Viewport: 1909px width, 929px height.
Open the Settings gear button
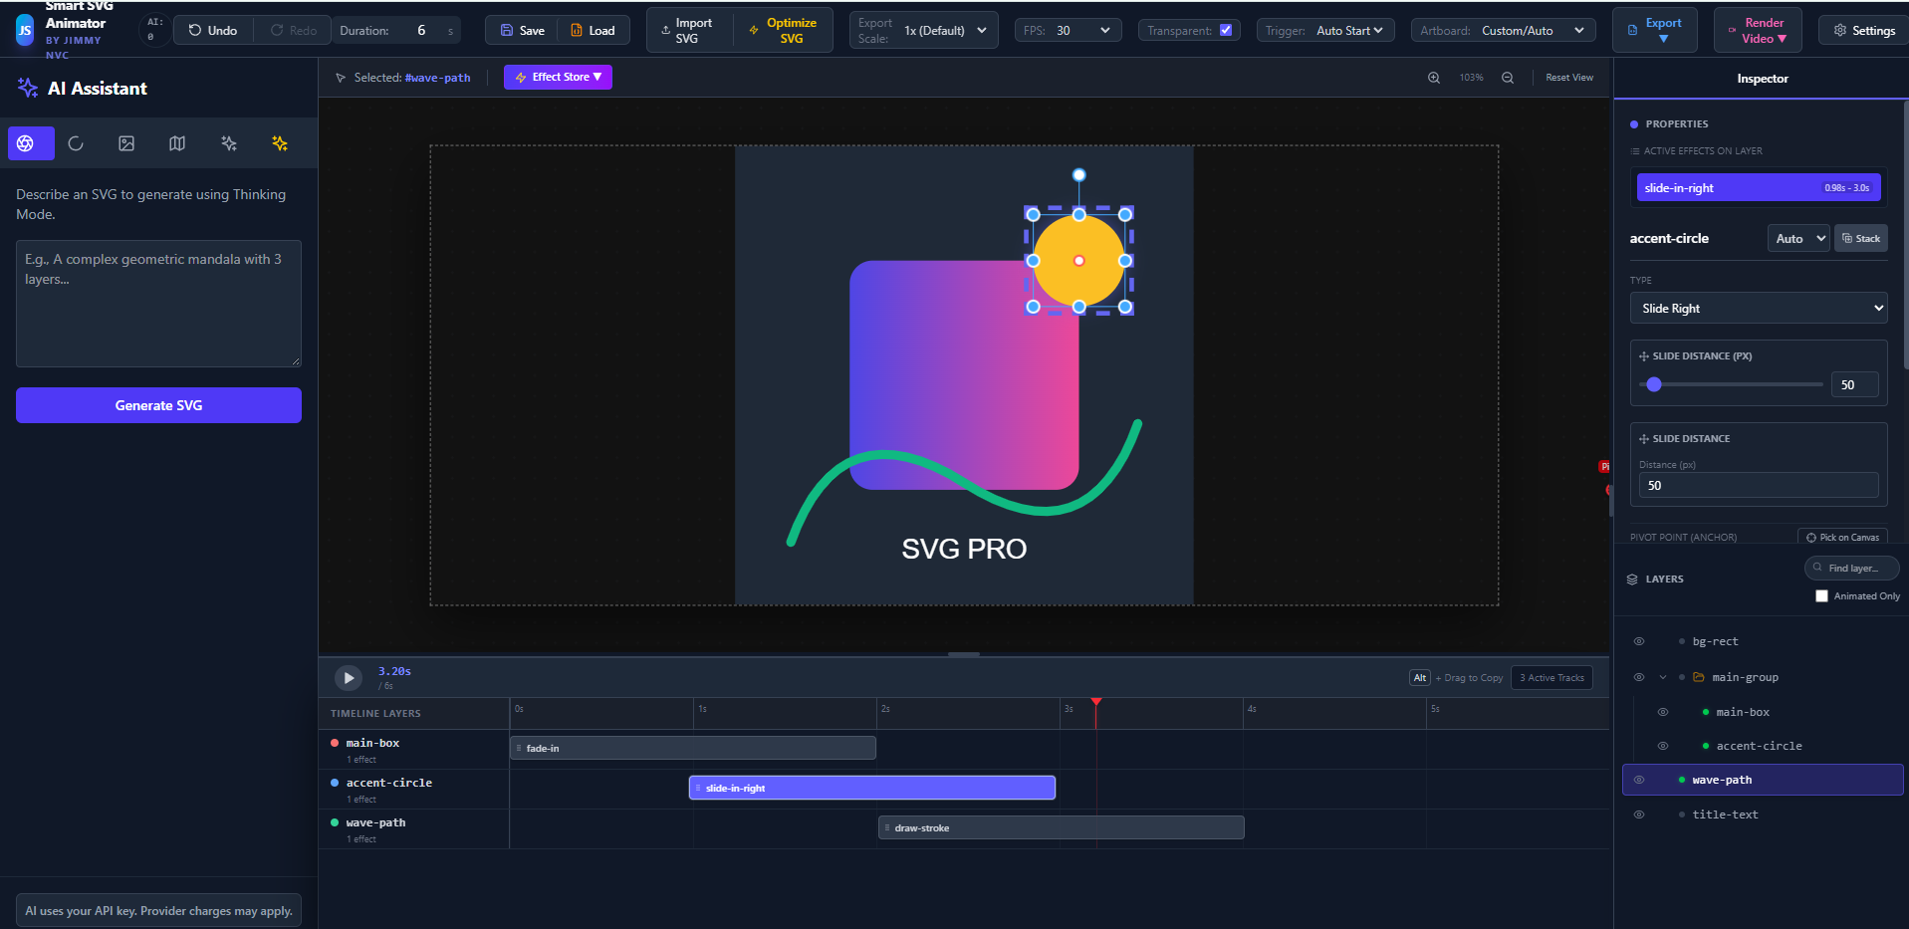[1864, 31]
